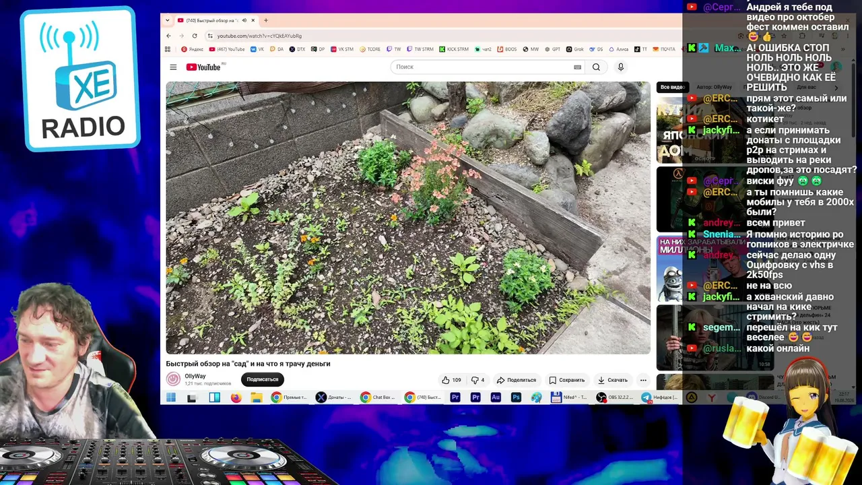This screenshot has height=485, width=862.
Task: Open the Grok bookmark
Action: click(574, 49)
